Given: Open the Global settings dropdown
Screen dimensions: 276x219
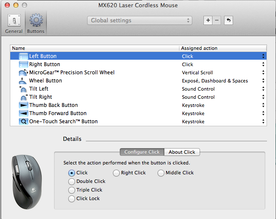Looking at the screenshot, I should coord(140,21).
